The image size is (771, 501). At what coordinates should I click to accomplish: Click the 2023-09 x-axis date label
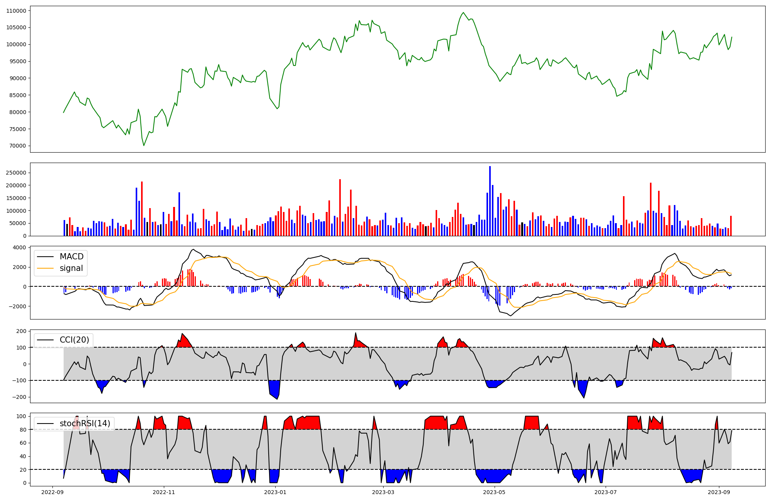[x=719, y=492]
